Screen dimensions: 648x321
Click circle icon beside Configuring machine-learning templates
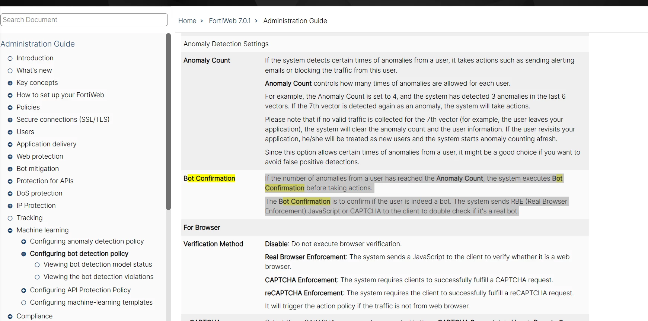click(x=23, y=303)
